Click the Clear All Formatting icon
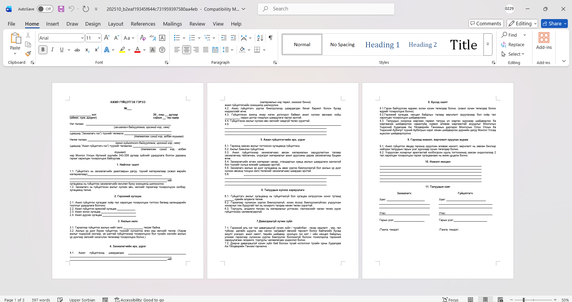 point(143,38)
